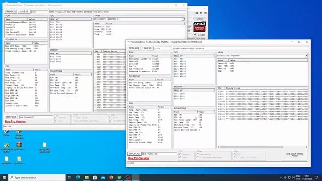
Task: Open Task View from taskbar
Action: coord(69,177)
